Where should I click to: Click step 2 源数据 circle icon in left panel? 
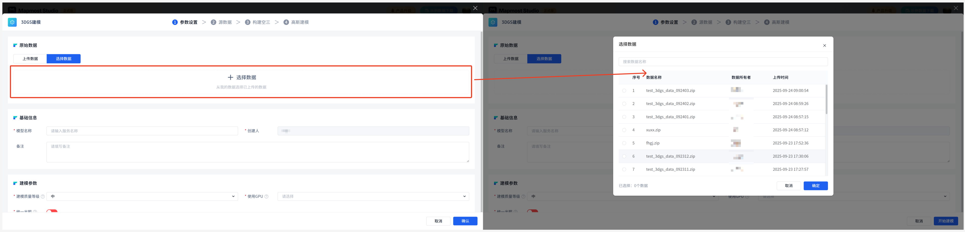pyautogui.click(x=213, y=22)
